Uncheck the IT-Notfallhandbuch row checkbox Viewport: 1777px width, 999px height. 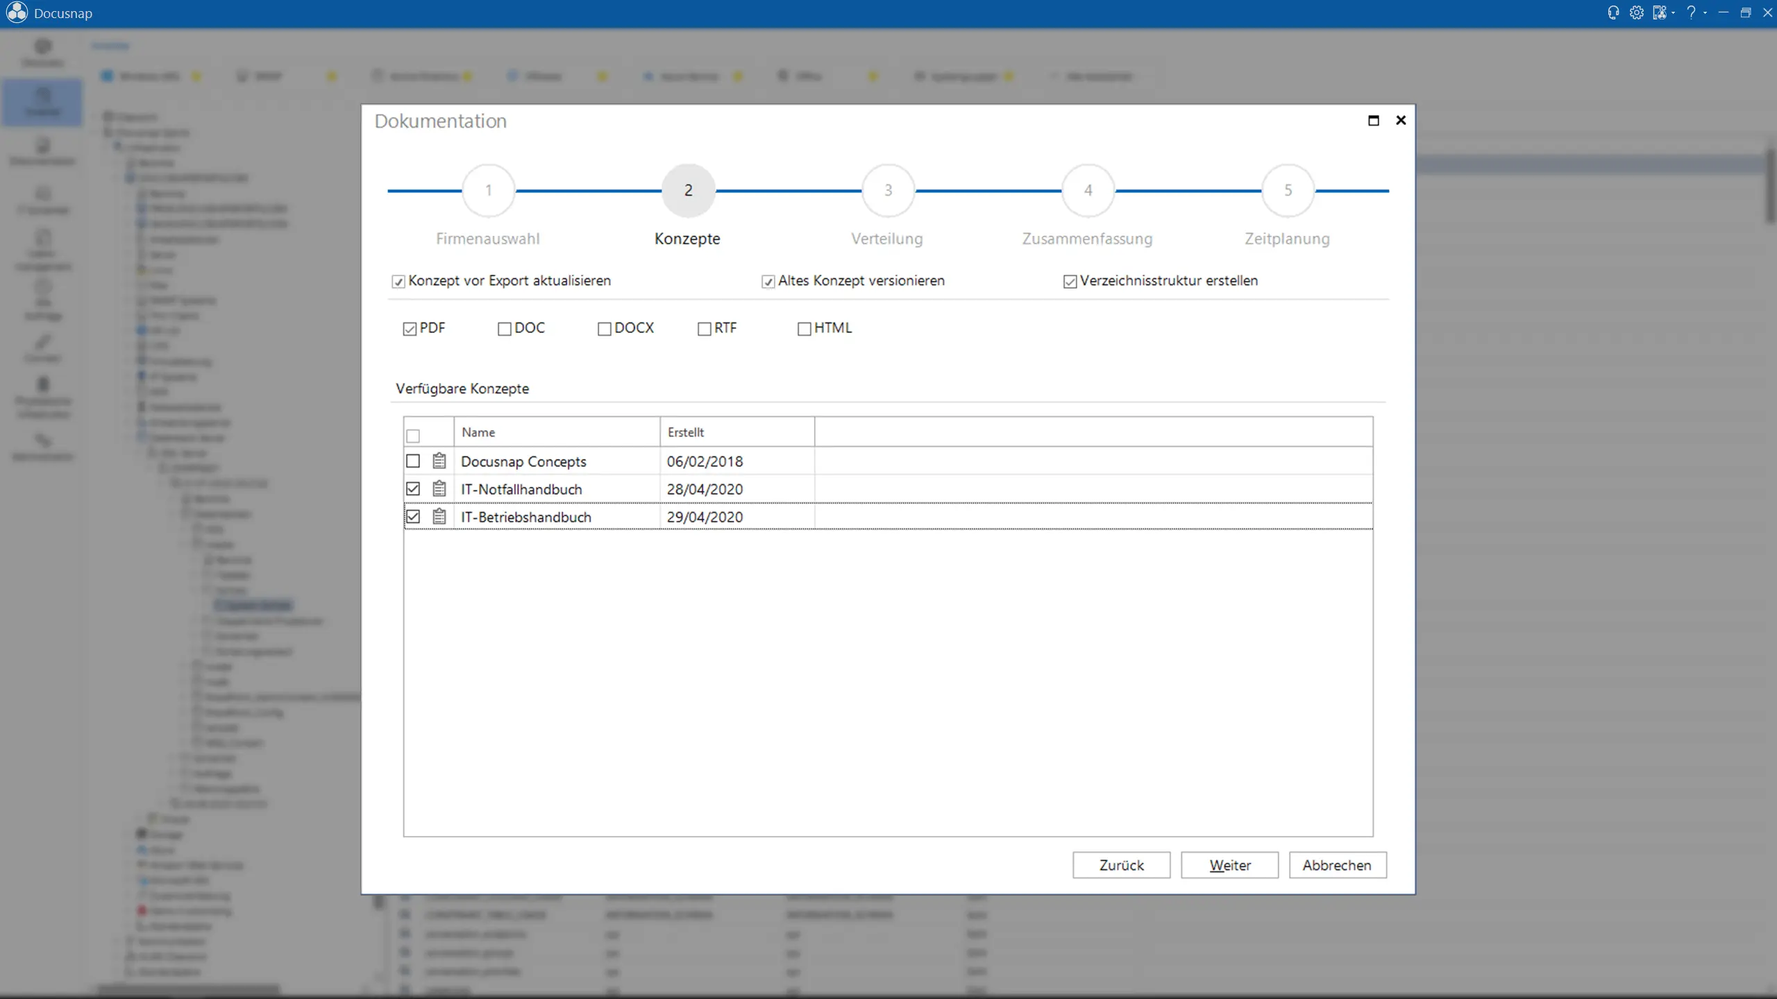pos(413,488)
